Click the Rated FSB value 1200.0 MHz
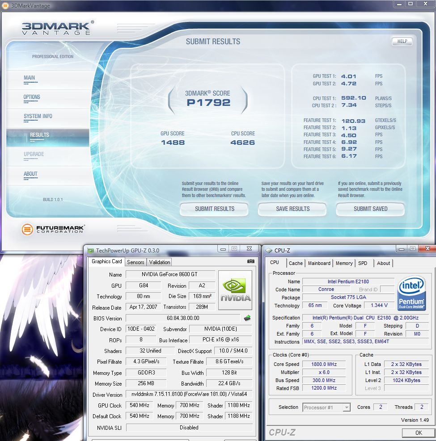 (x=324, y=388)
